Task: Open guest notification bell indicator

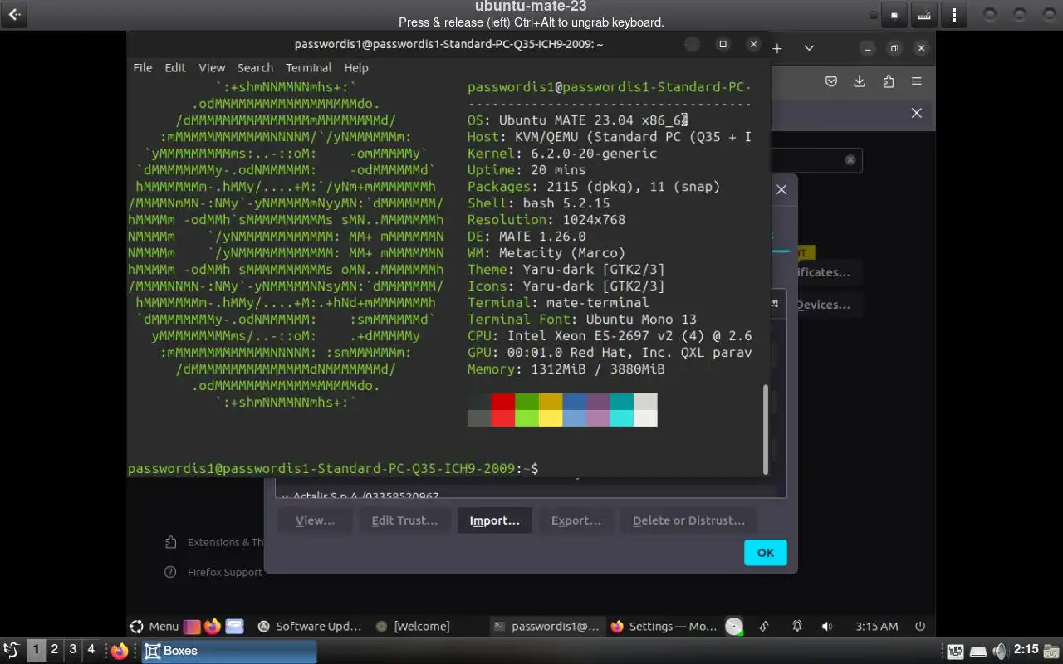Action: pos(797,626)
